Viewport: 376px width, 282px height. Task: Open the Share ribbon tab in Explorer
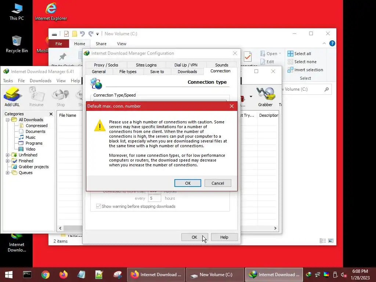[101, 44]
